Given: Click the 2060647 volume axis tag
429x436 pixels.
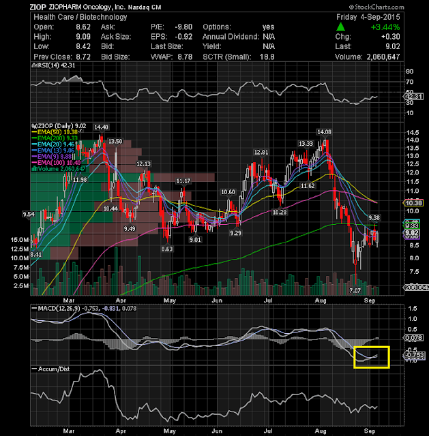Looking at the screenshot, I should click(417, 287).
